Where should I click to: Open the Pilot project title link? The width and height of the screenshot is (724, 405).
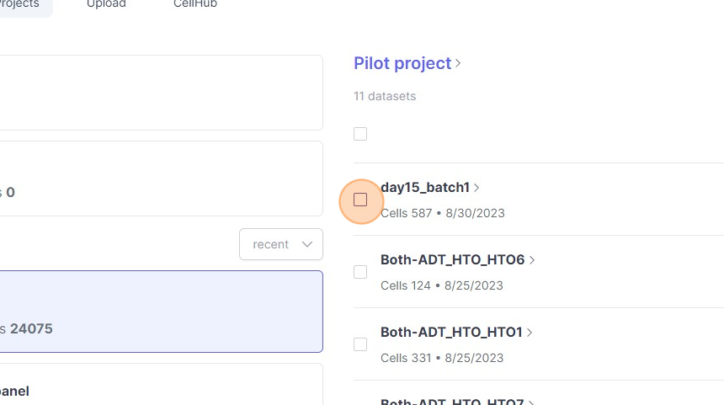(x=402, y=63)
